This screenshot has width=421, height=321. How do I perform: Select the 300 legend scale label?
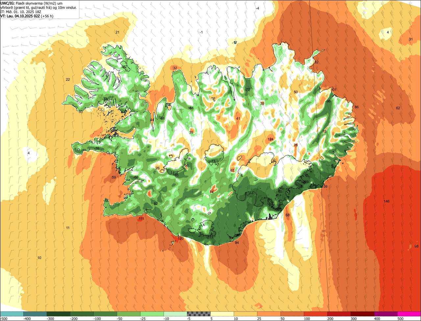(x=354, y=318)
